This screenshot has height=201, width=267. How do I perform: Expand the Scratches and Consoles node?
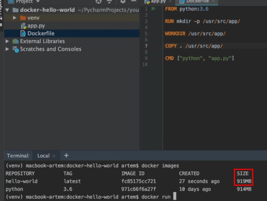[7, 49]
